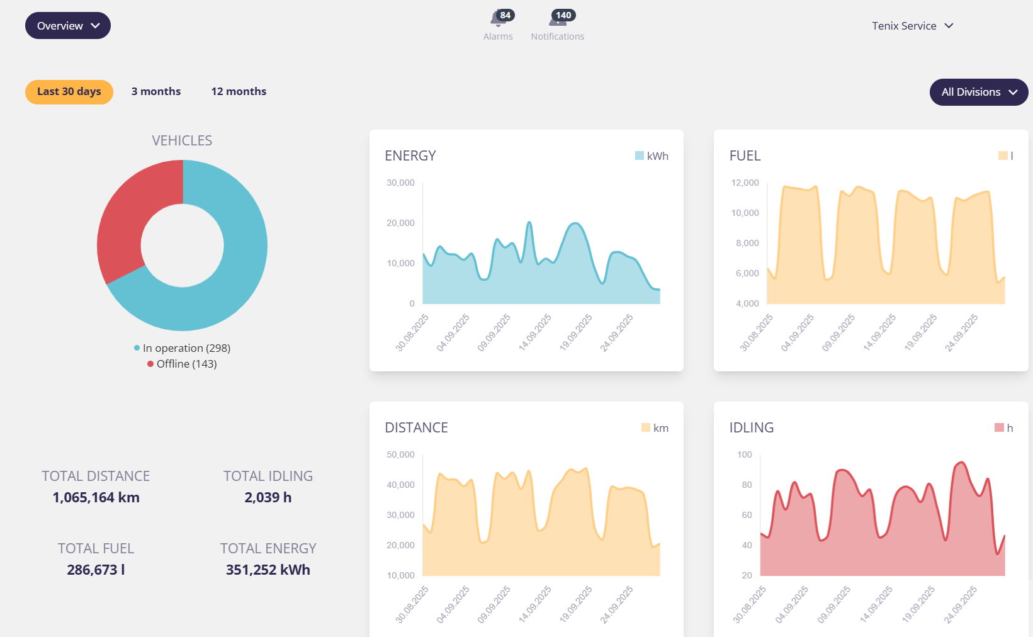Click the 140 notifications count badge
This screenshot has width=1033, height=637.
coord(563,15)
